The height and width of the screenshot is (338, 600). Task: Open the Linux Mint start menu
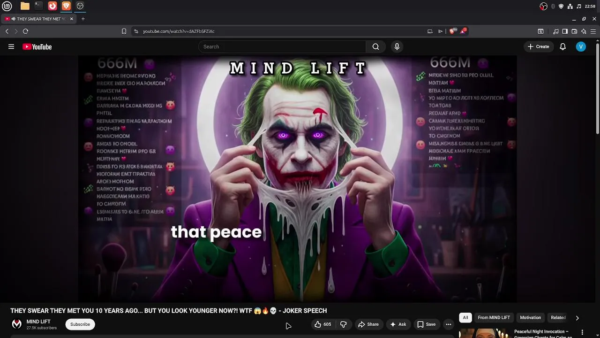click(x=7, y=6)
